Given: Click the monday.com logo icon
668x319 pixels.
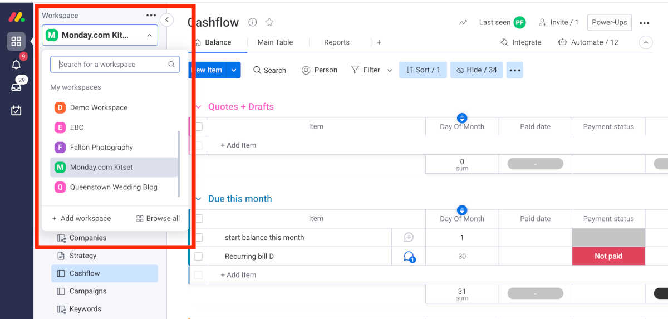Looking at the screenshot, I should tap(16, 17).
